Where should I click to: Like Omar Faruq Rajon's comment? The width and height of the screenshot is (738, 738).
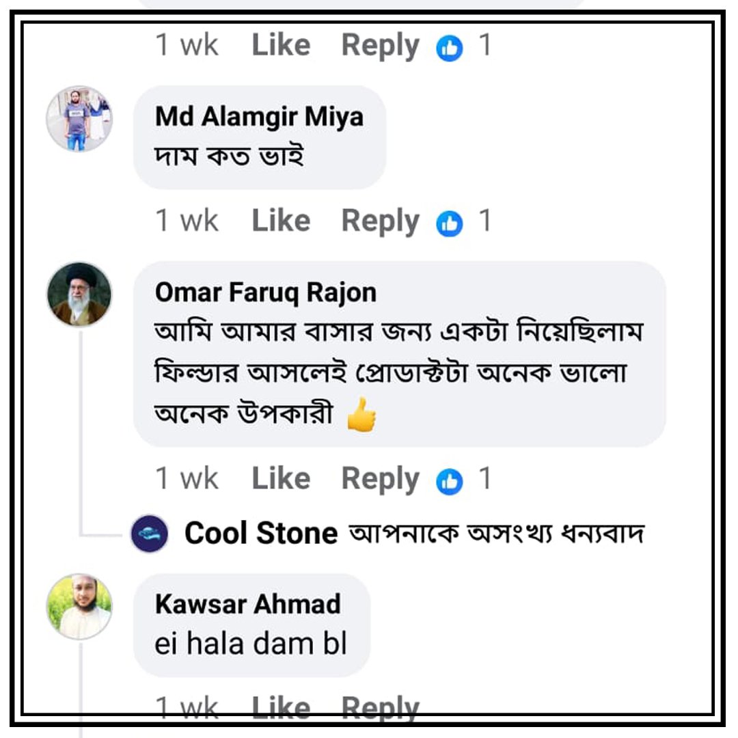(x=282, y=478)
